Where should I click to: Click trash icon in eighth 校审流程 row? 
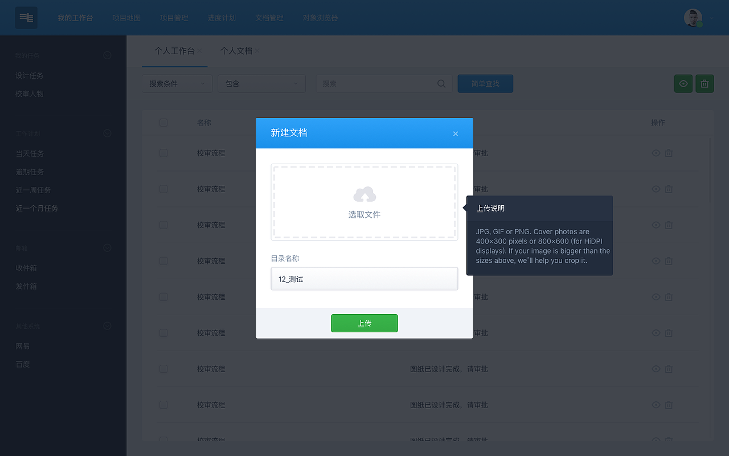(669, 405)
